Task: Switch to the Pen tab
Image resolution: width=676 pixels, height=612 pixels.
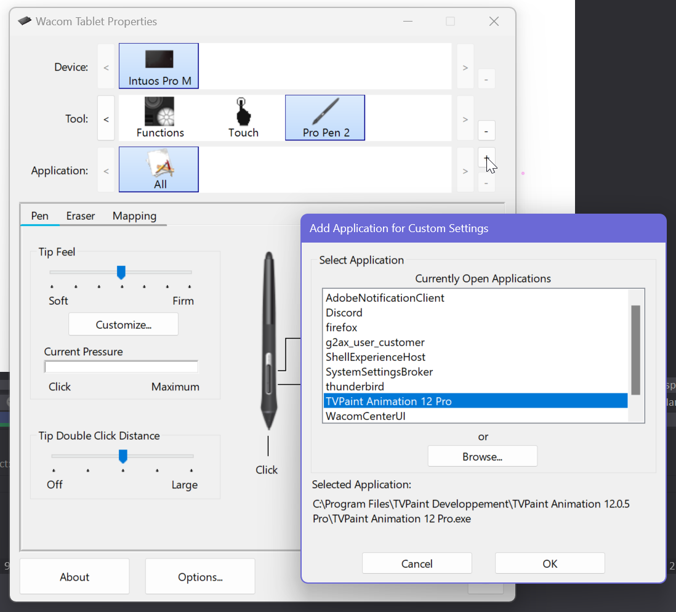Action: coord(39,215)
